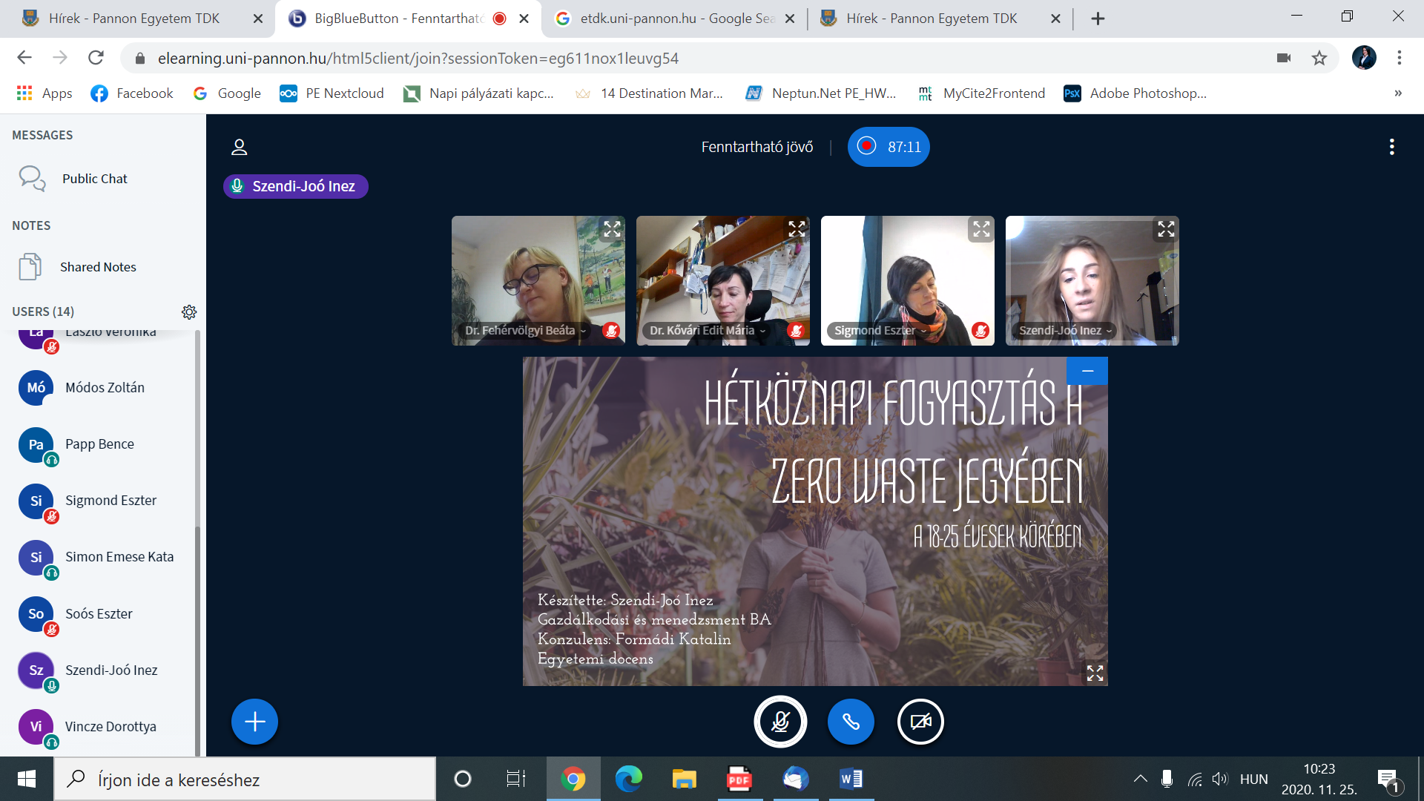Viewport: 1424px width, 801px height.
Task: Open Shared Notes
Action: click(x=98, y=267)
